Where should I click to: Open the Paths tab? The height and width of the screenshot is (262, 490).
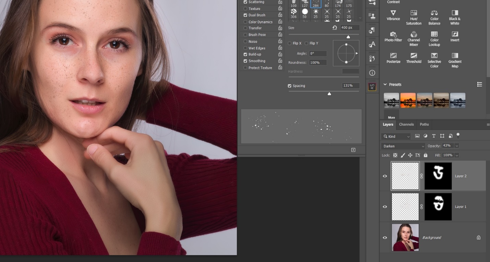click(424, 124)
